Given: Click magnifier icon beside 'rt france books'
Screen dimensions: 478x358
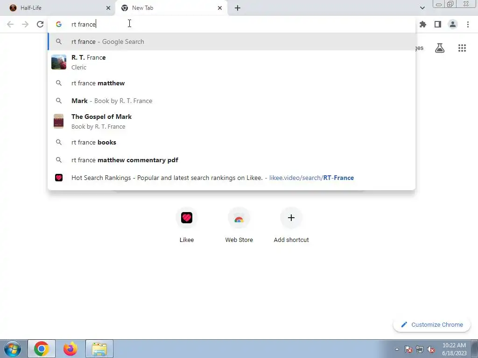Looking at the screenshot, I should click(x=58, y=142).
